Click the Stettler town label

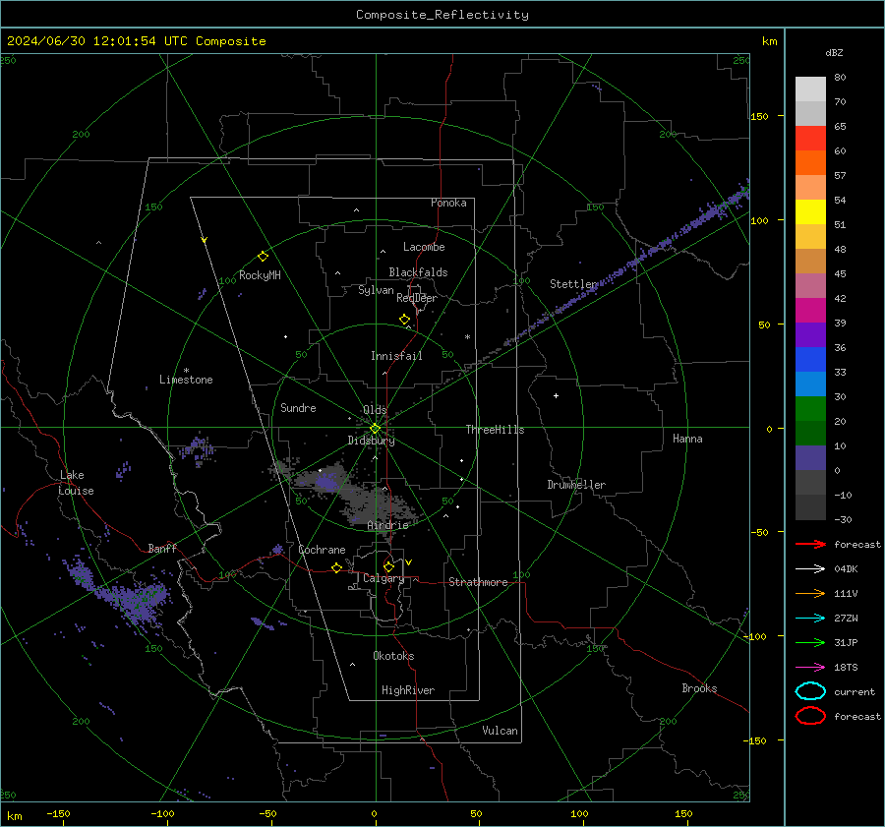click(x=573, y=284)
